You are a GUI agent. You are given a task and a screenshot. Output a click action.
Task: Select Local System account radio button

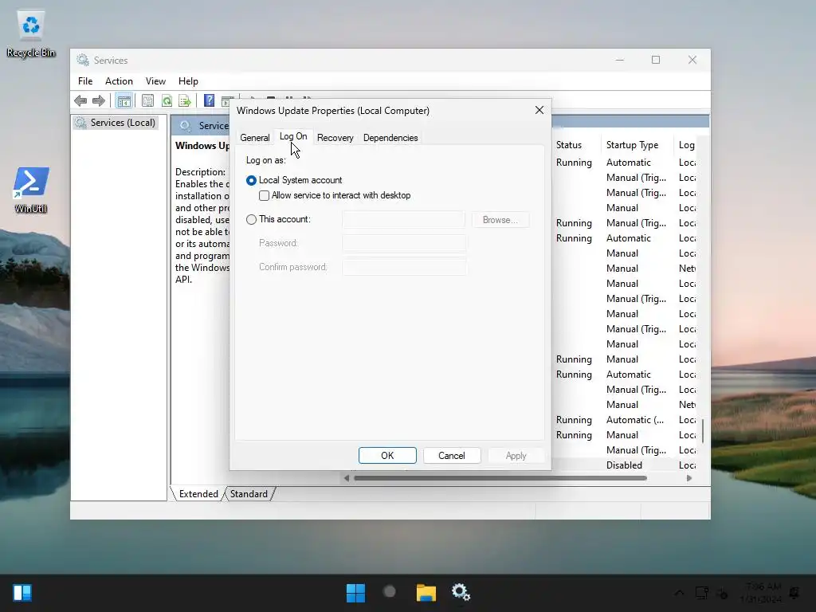tap(251, 181)
